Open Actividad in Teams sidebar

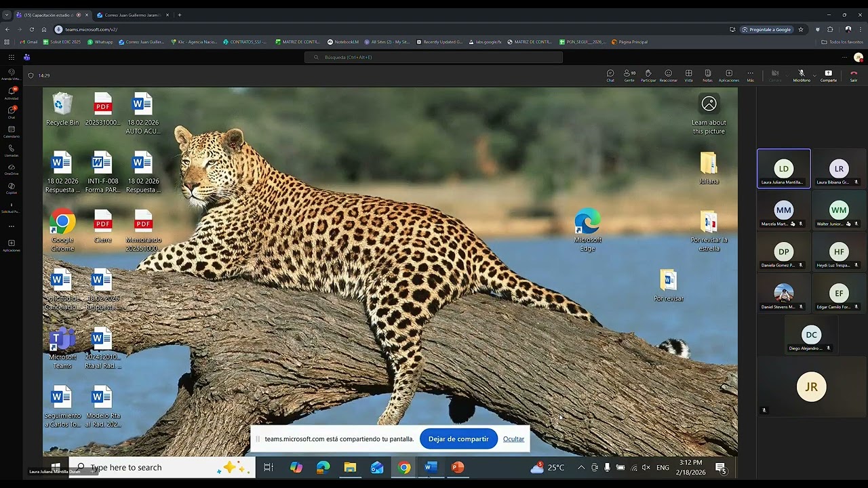12,93
